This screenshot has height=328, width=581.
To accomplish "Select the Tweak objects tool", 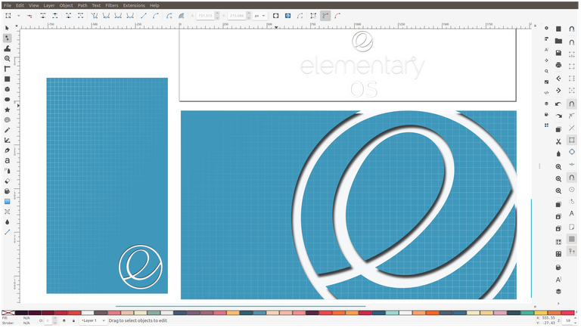I will point(7,48).
